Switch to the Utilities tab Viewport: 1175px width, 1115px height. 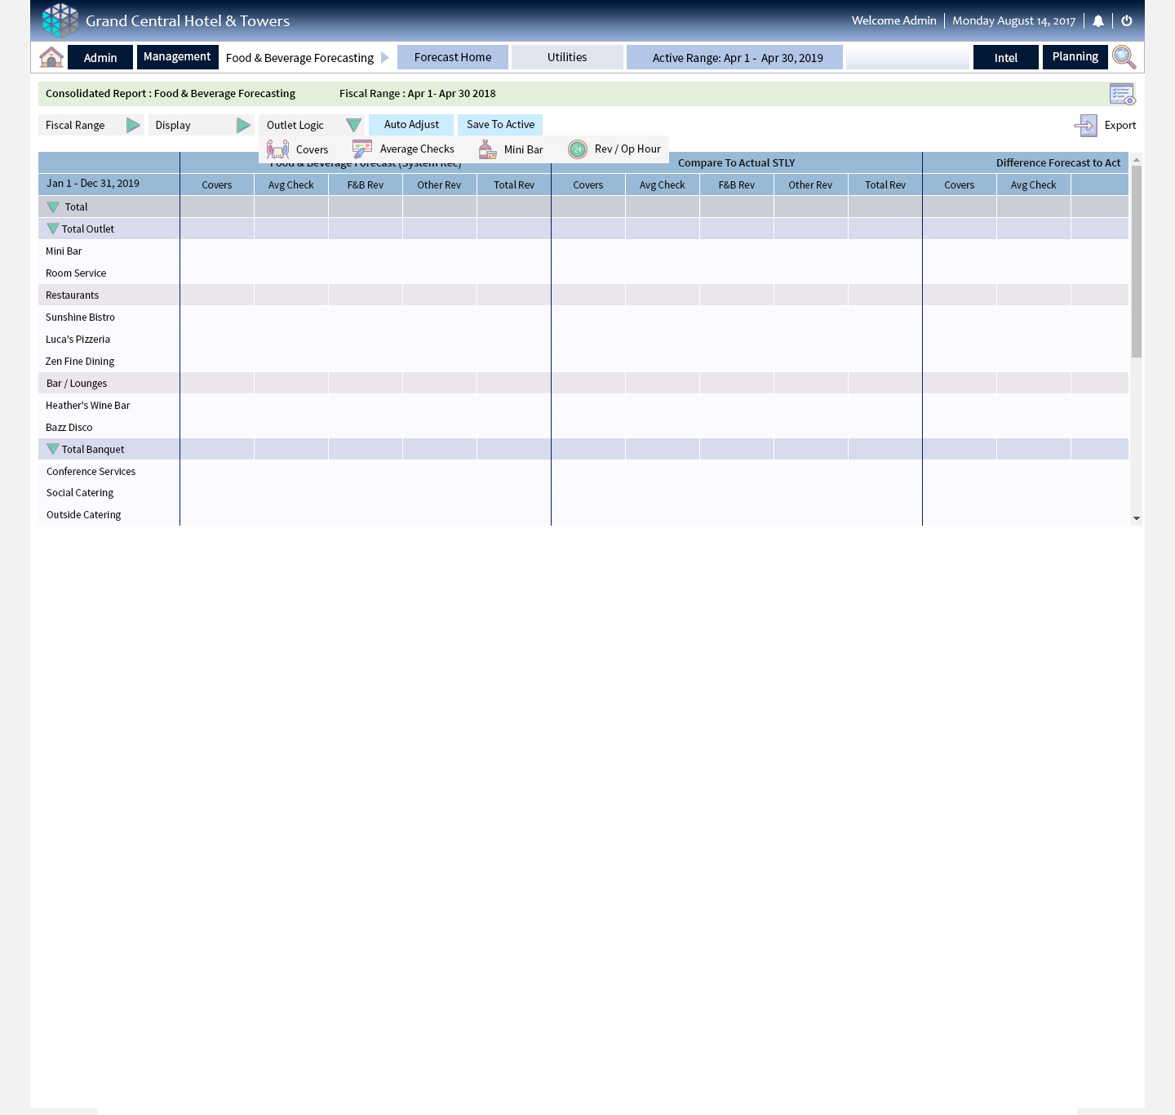tap(567, 57)
